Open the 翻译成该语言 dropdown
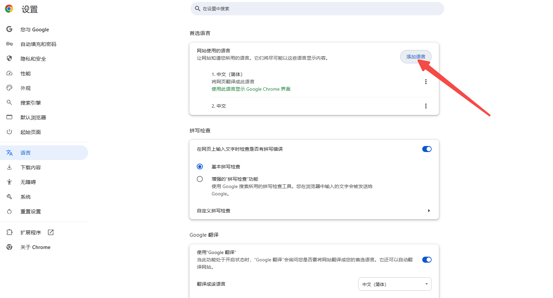Image resolution: width=553 pixels, height=298 pixels. coord(395,284)
